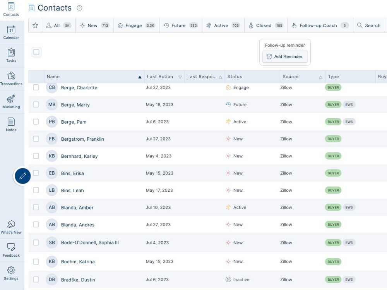Open the Search contacts button
The image size is (387, 290).
pyautogui.click(x=369, y=26)
